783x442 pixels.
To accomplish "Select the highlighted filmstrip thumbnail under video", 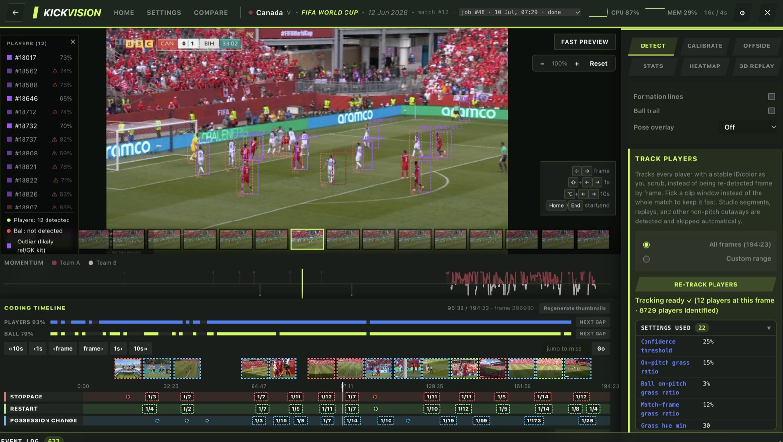I will [307, 240].
